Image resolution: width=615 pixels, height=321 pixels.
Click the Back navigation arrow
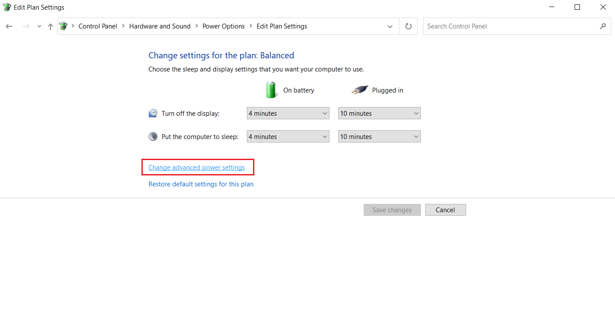(9, 26)
